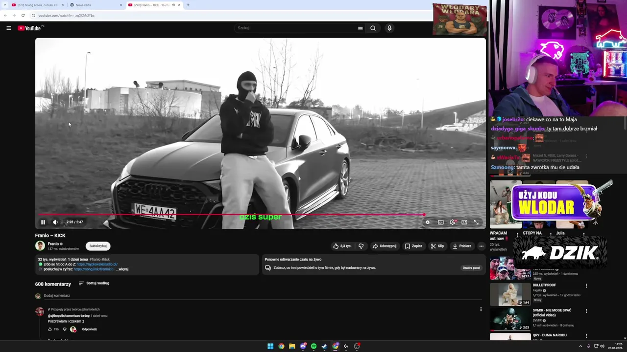Screen dimensions: 627x352
Task: Mute the audio icon on the Franio tab
Action: (173, 5)
